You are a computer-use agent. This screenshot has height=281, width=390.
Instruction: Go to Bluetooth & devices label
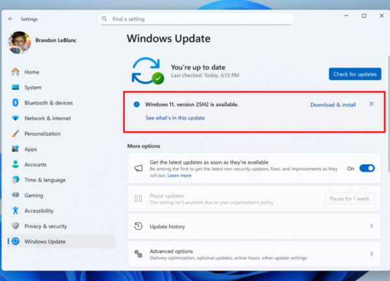[49, 103]
